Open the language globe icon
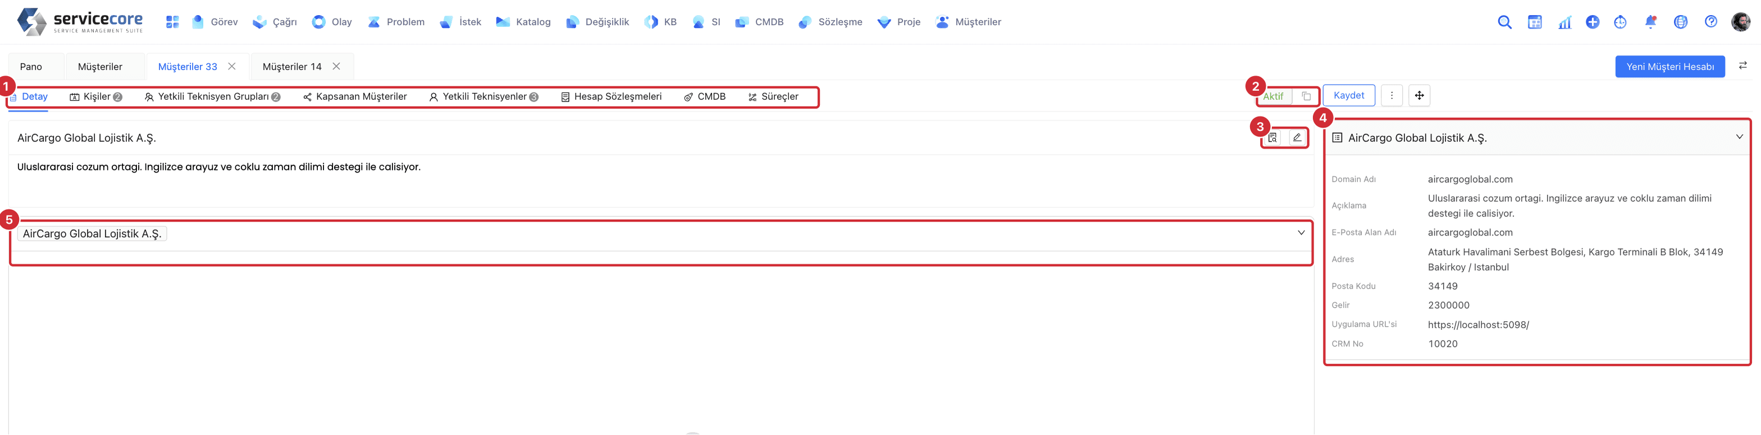1761x435 pixels. (x=1680, y=22)
